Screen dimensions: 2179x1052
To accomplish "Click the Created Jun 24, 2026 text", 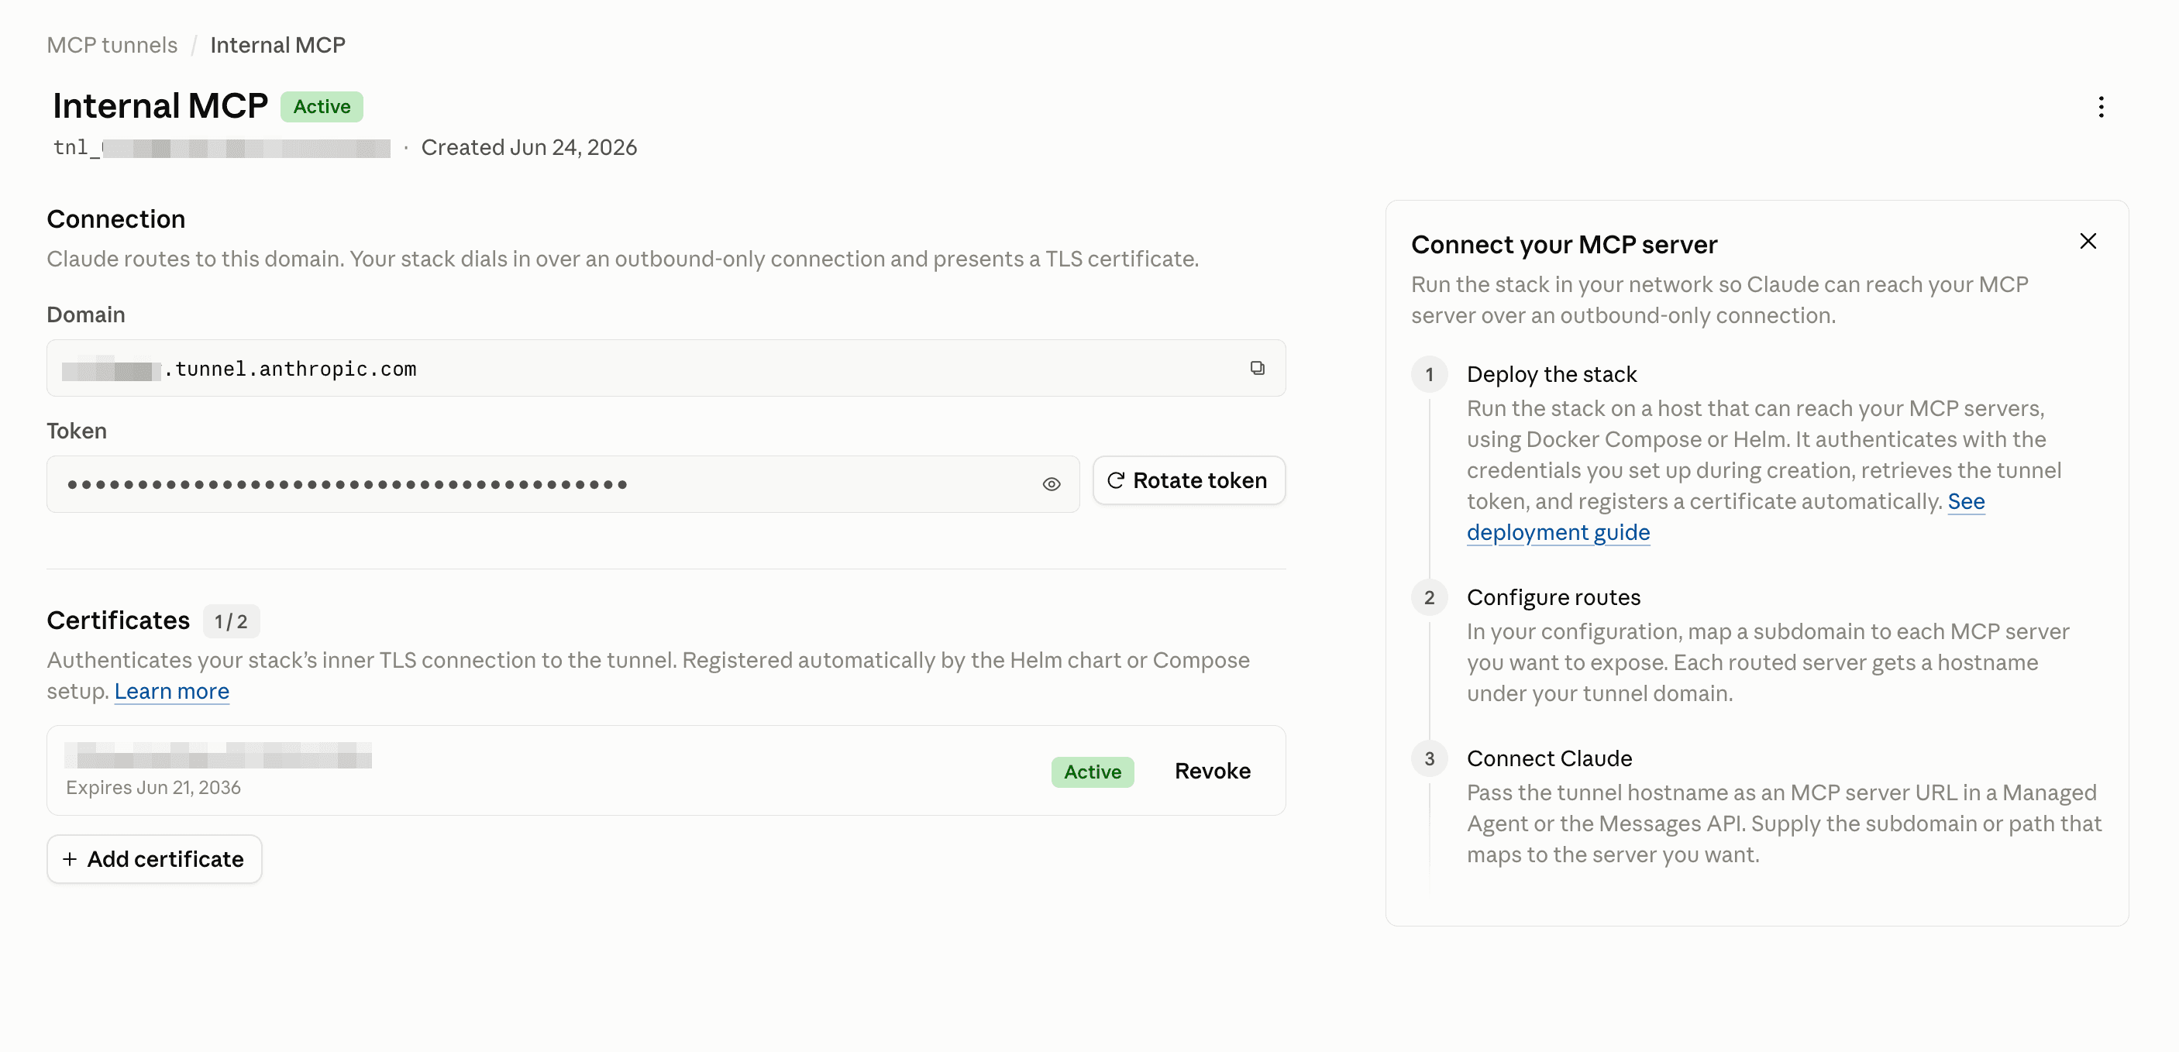I will point(528,147).
